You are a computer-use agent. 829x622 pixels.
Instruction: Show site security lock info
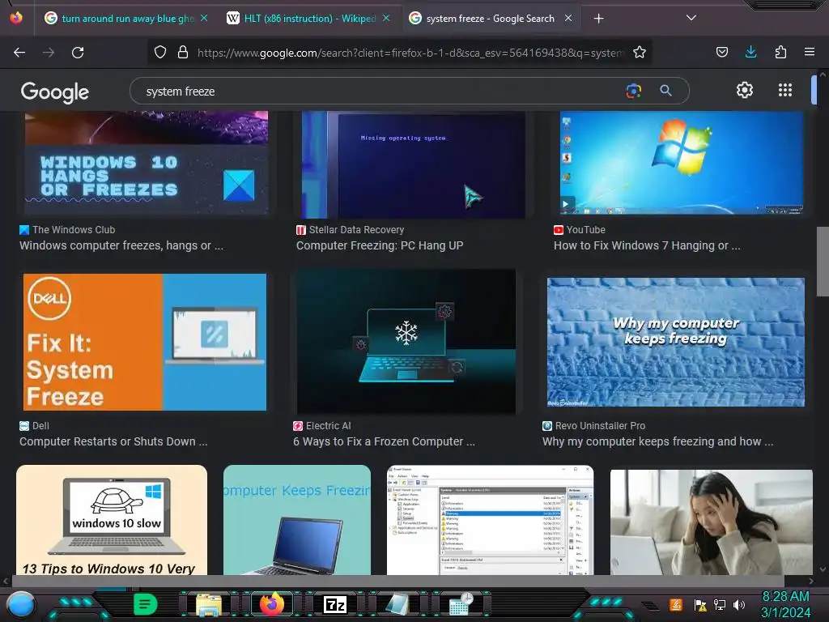click(183, 53)
